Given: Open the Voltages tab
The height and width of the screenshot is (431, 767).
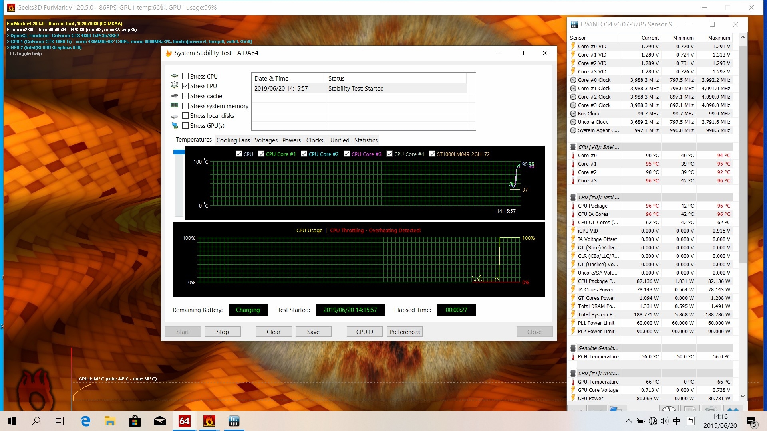Looking at the screenshot, I should (266, 140).
